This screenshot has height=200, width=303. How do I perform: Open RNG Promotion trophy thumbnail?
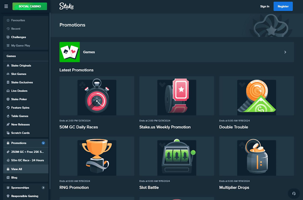point(97,156)
